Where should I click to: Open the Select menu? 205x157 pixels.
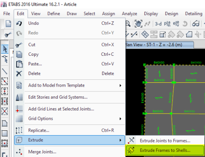coord(89,14)
